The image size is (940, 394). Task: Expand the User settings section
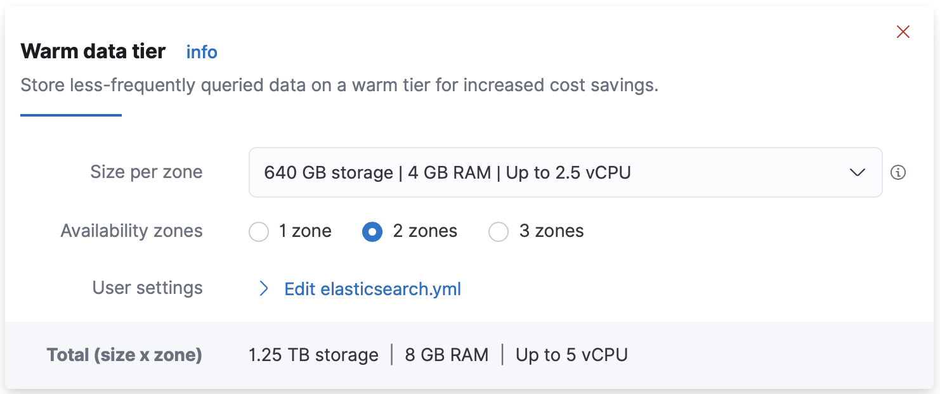[x=372, y=288]
